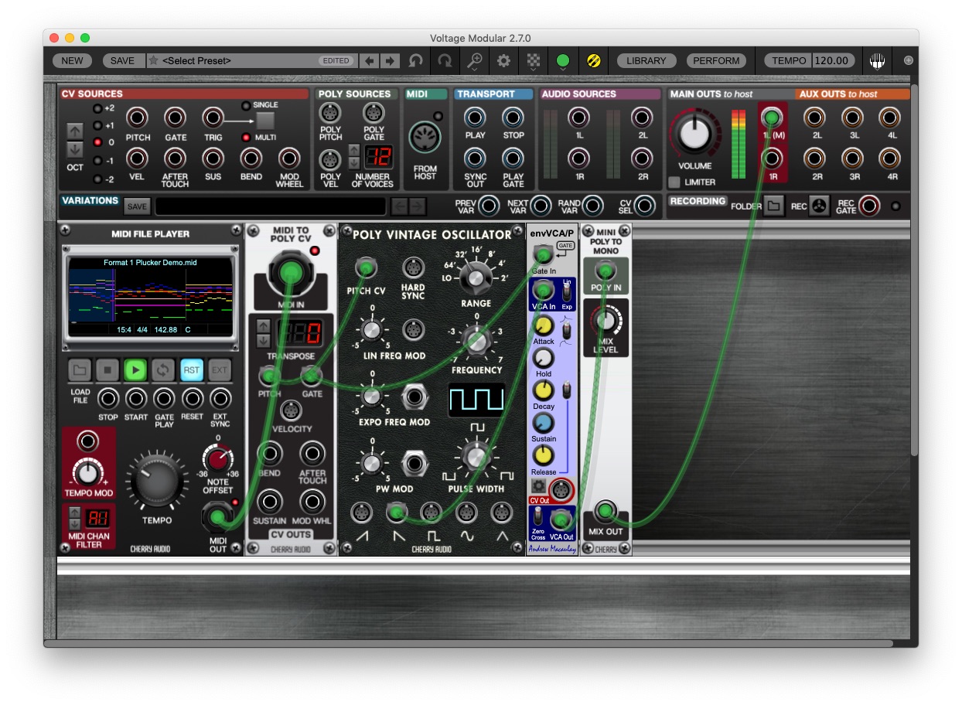Click the blue RST reset button
962x705 pixels.
click(x=192, y=370)
